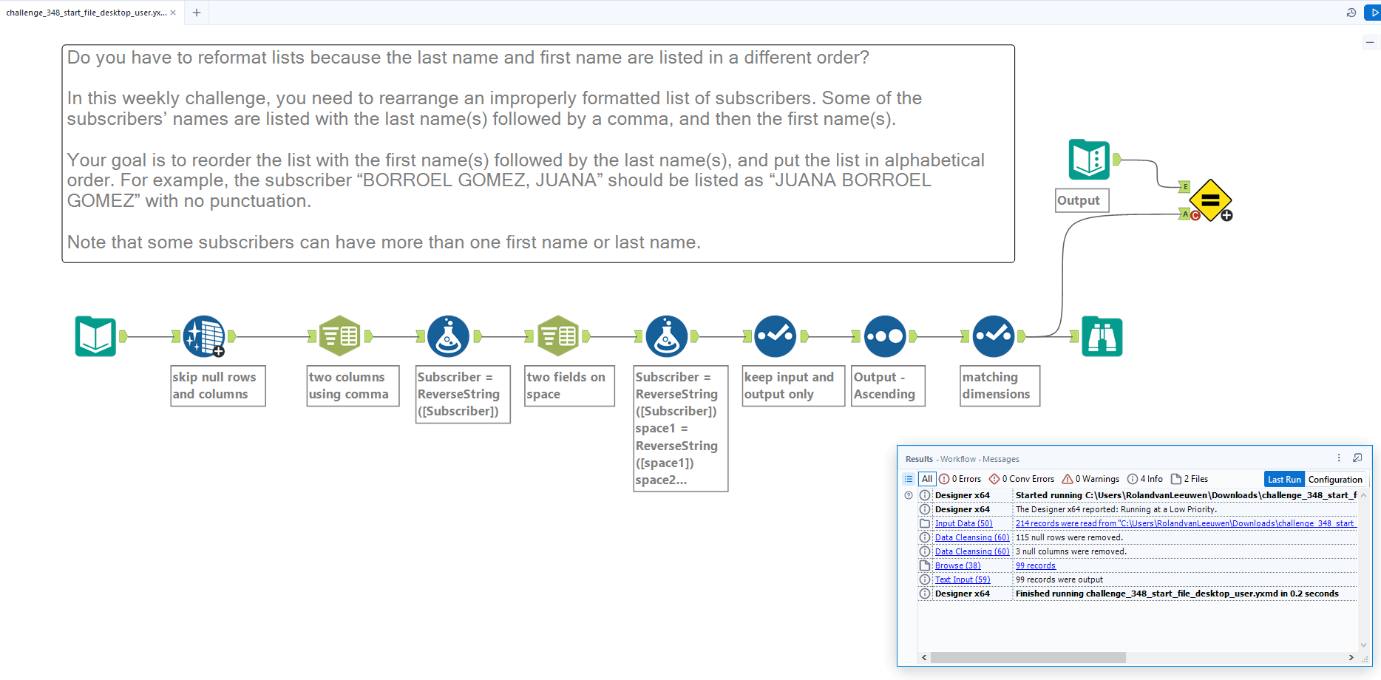Select the Unique tool 'keep input and output only'
The image size is (1381, 680).
pyautogui.click(x=775, y=336)
